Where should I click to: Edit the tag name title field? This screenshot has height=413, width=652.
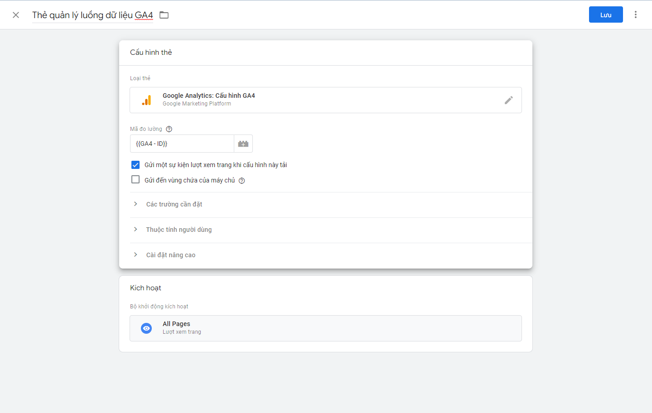click(x=93, y=15)
